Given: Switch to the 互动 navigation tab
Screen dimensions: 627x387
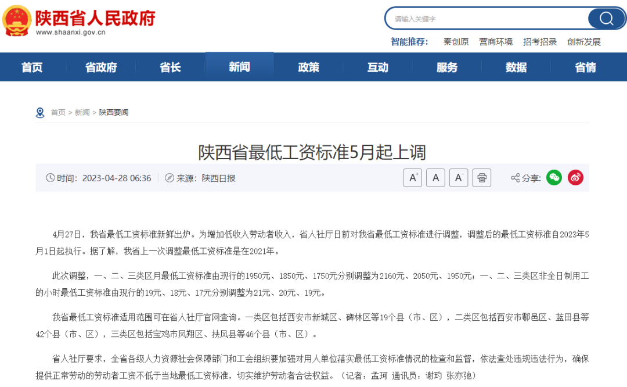Looking at the screenshot, I should [377, 67].
